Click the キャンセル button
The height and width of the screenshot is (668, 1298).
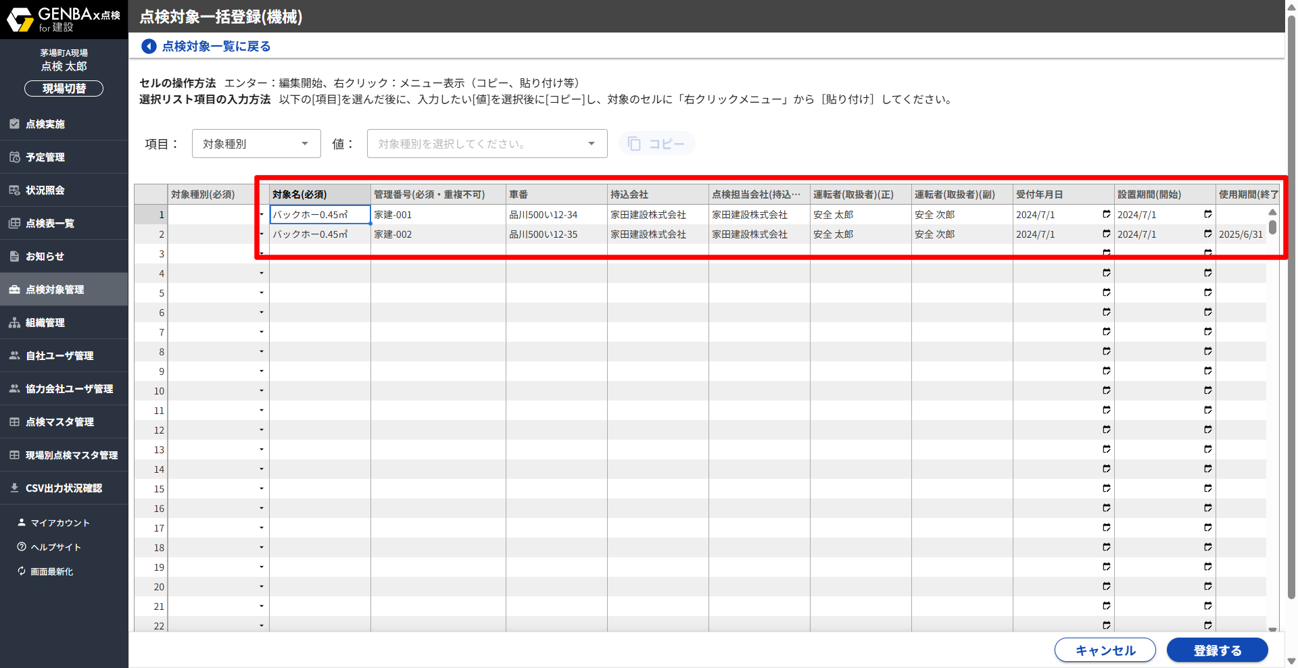point(1105,650)
